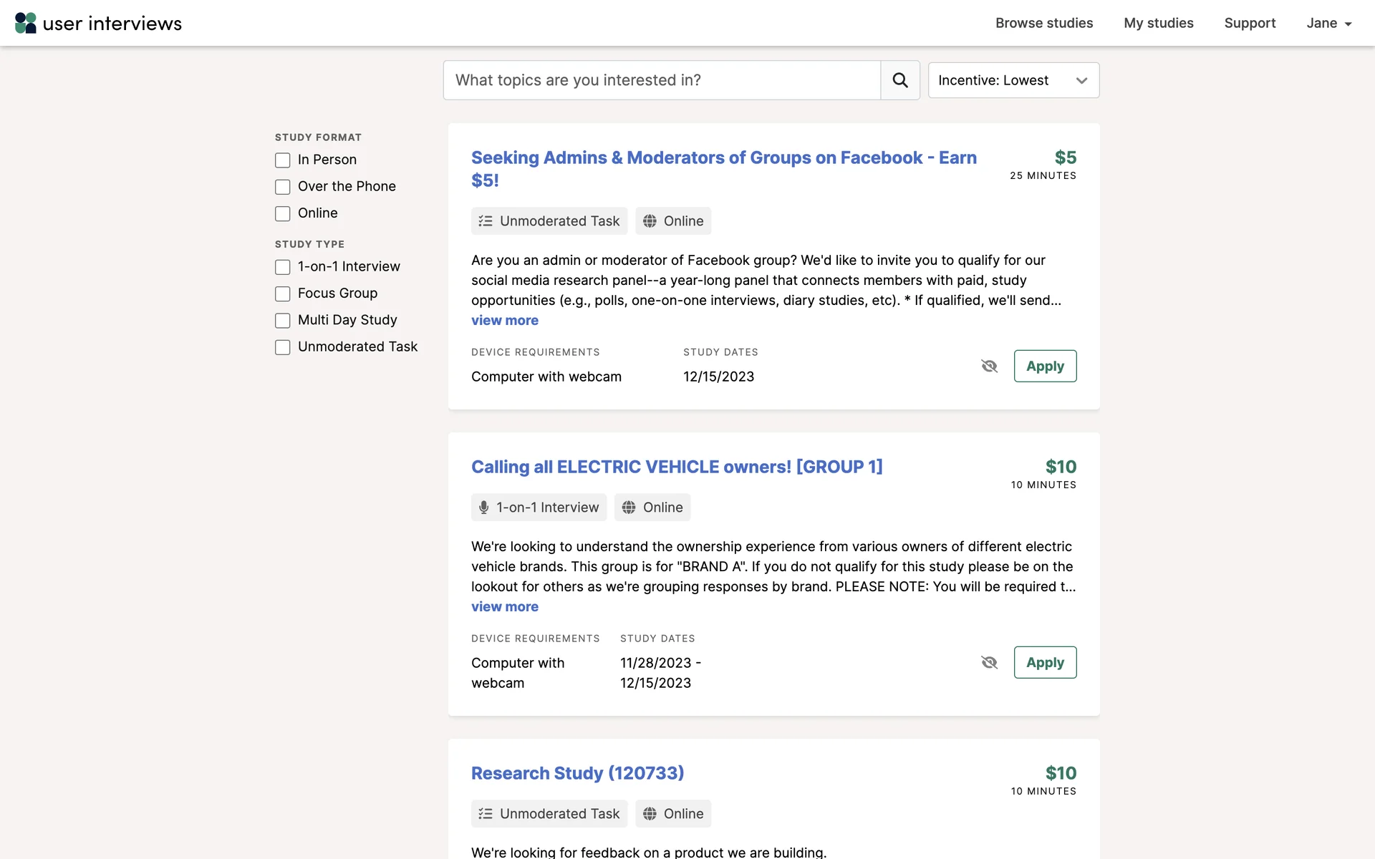Check the In Person format checkbox
The height and width of the screenshot is (859, 1375).
click(x=283, y=160)
